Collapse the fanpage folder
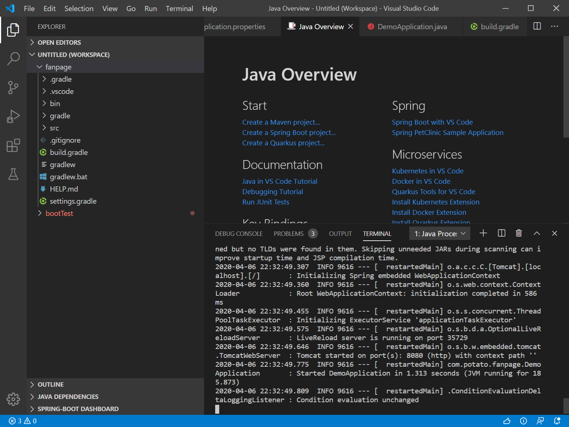The image size is (569, 427). coord(115,67)
